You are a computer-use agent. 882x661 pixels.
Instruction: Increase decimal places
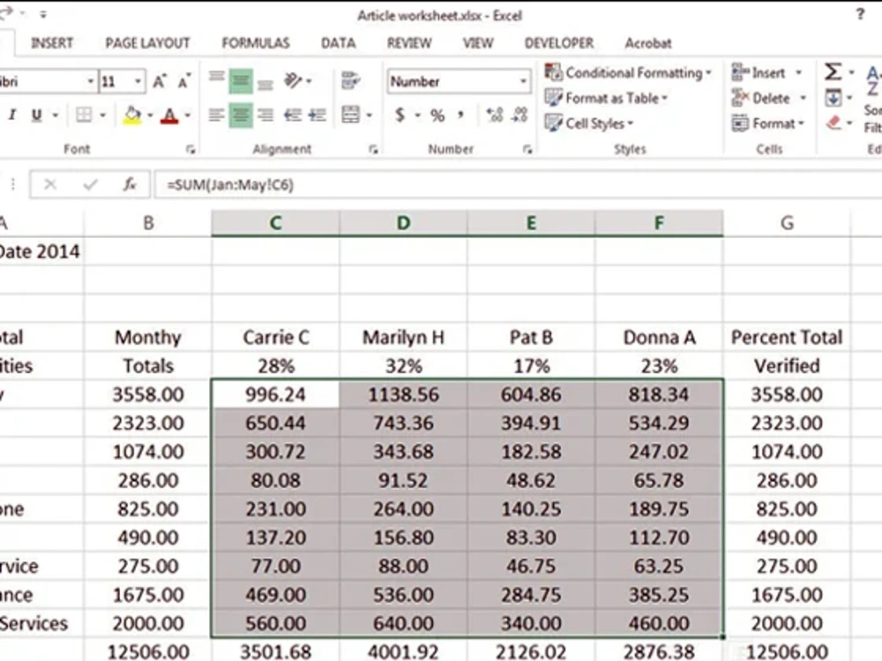point(495,115)
